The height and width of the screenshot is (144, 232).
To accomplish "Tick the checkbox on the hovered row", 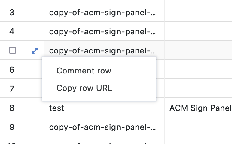I will pyautogui.click(x=13, y=50).
